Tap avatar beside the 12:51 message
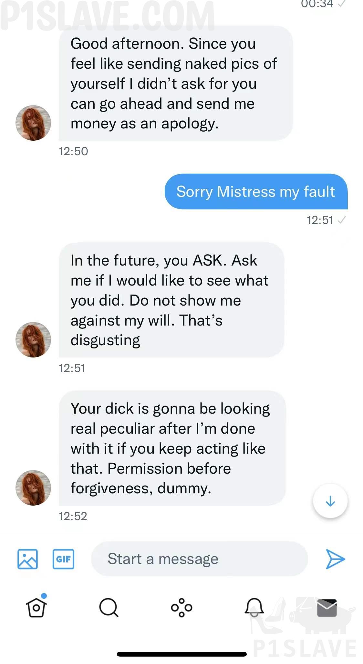Viewport: 363px width, 664px height. click(33, 340)
